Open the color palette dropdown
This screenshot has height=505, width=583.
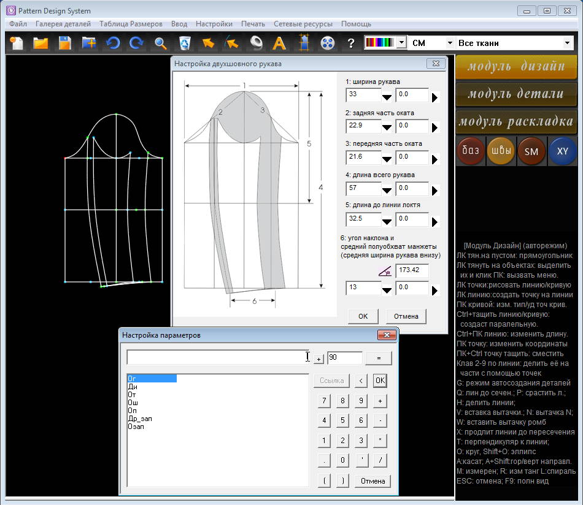[401, 43]
